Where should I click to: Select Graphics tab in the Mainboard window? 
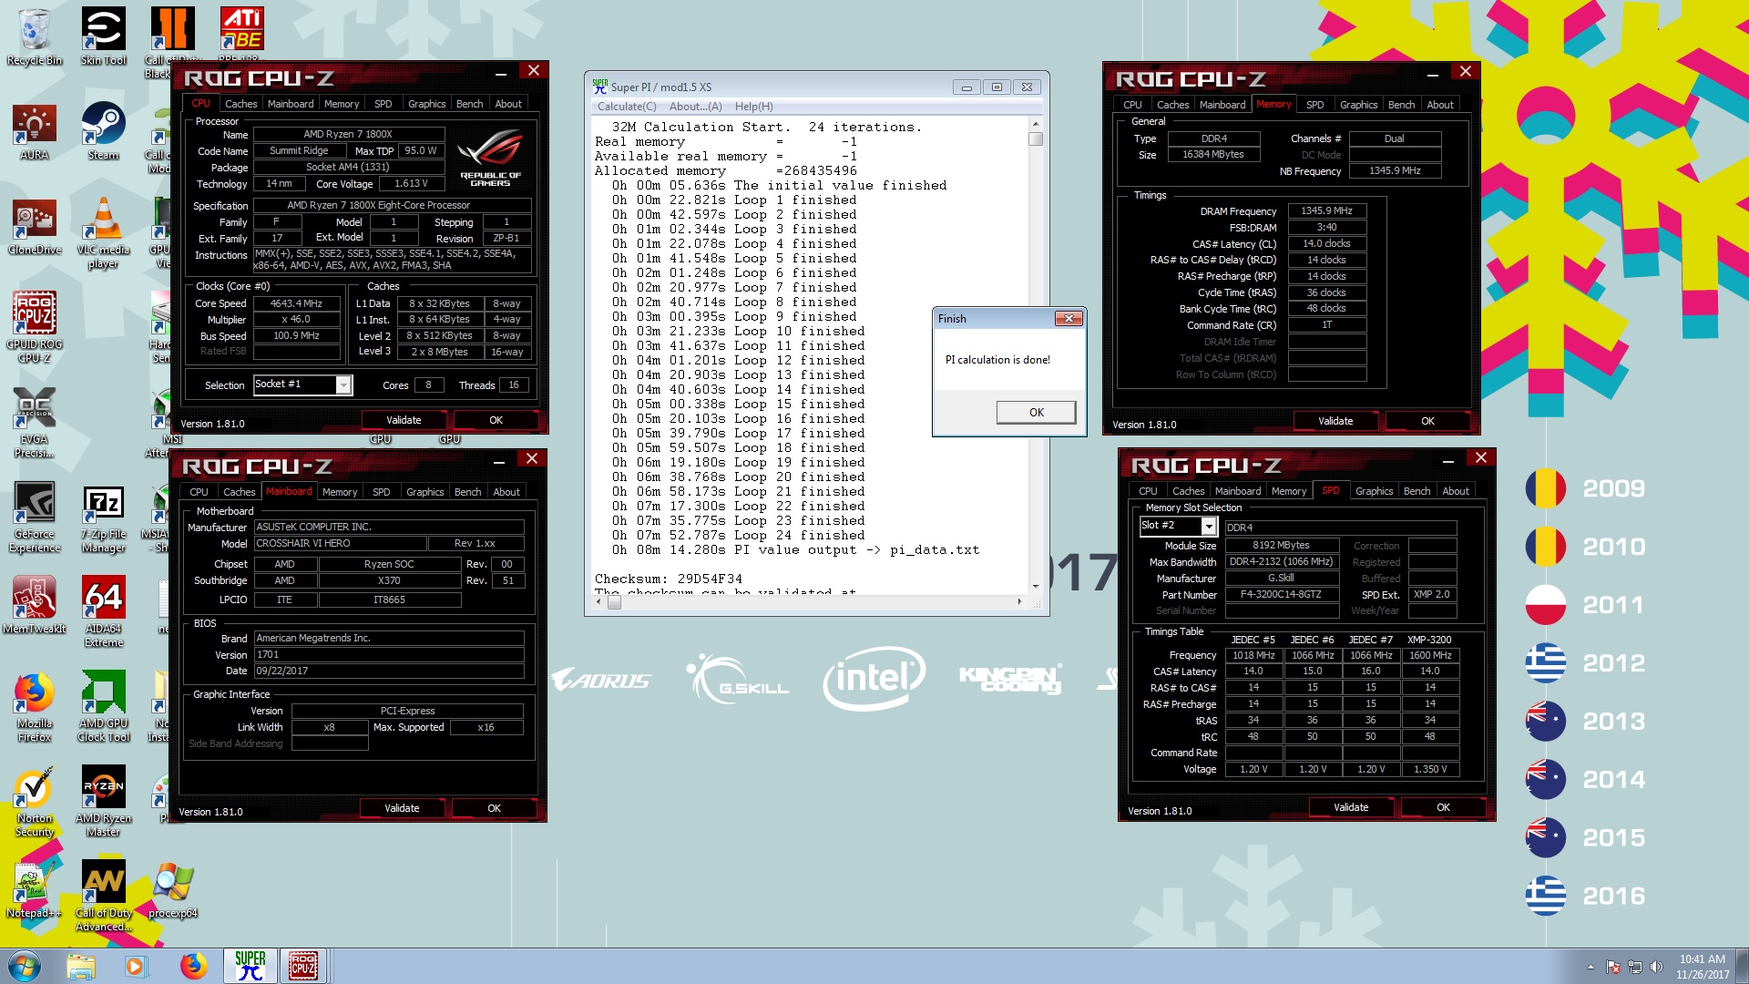[425, 492]
